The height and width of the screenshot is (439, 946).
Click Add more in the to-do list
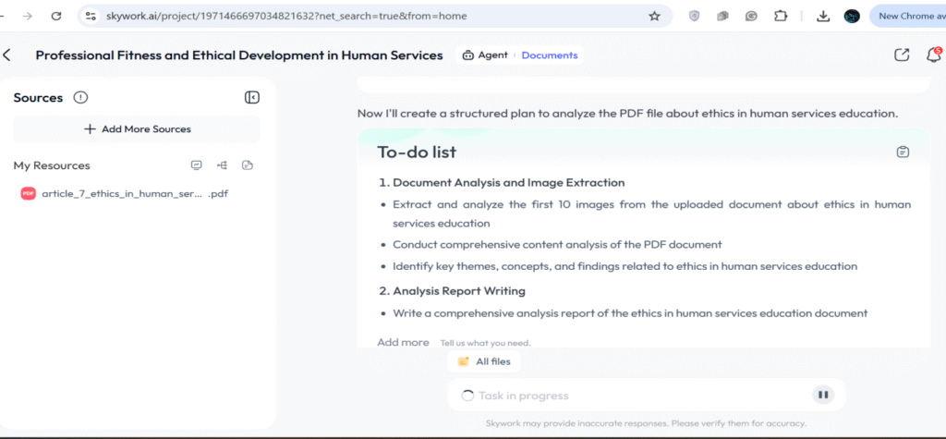tap(403, 343)
